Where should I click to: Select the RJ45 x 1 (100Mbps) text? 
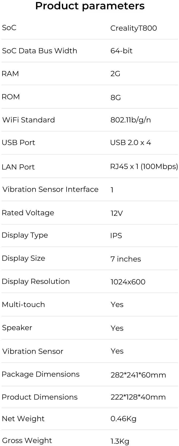coord(144,166)
